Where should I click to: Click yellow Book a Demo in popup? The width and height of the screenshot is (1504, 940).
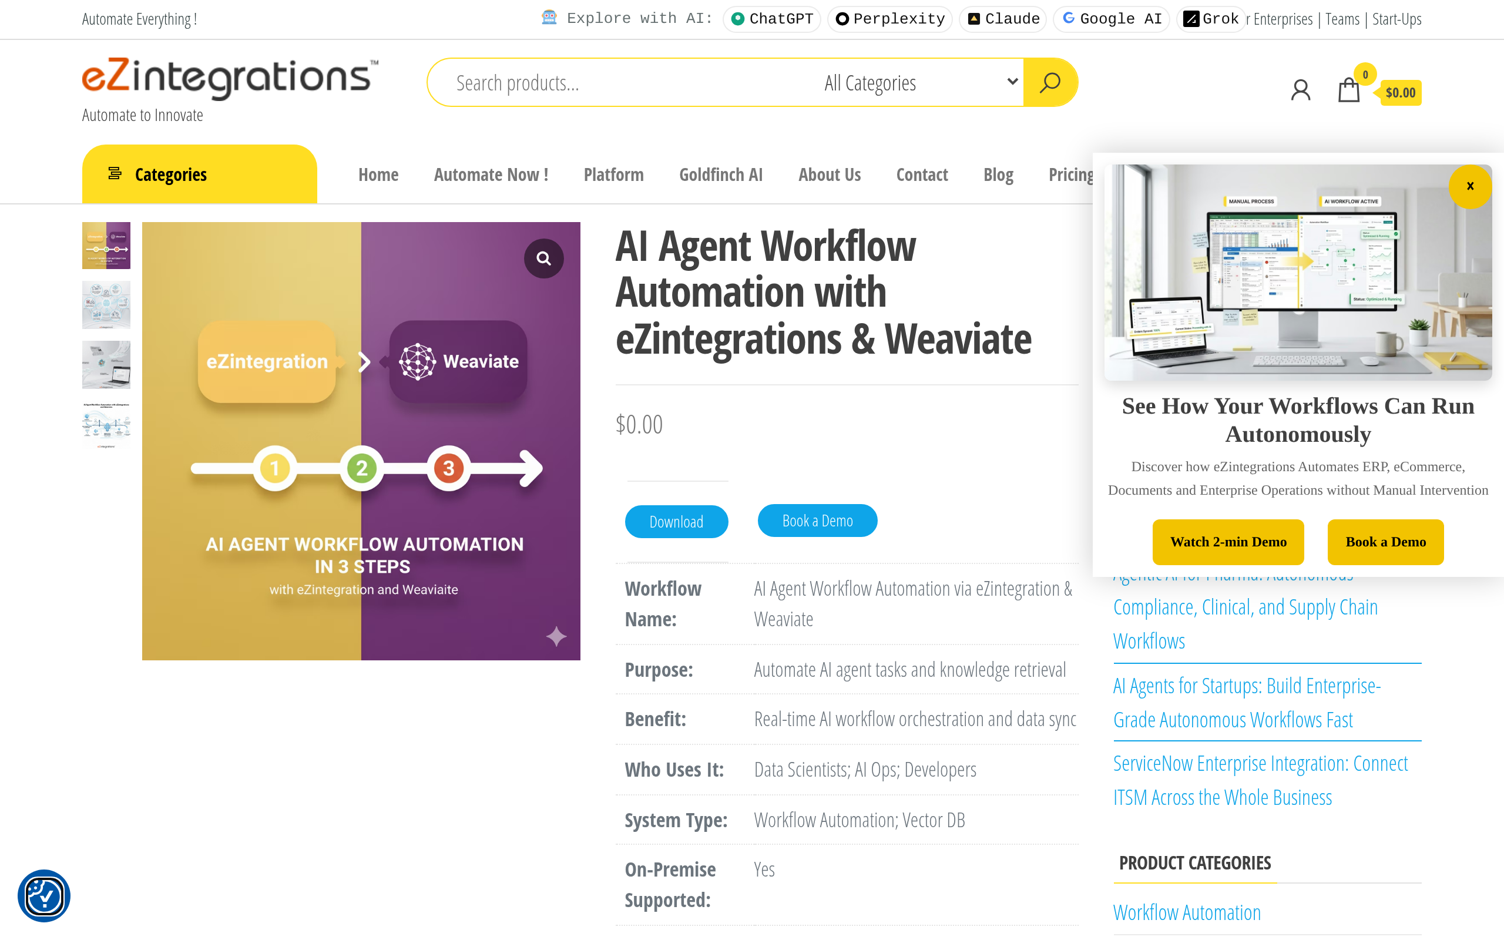1385,542
